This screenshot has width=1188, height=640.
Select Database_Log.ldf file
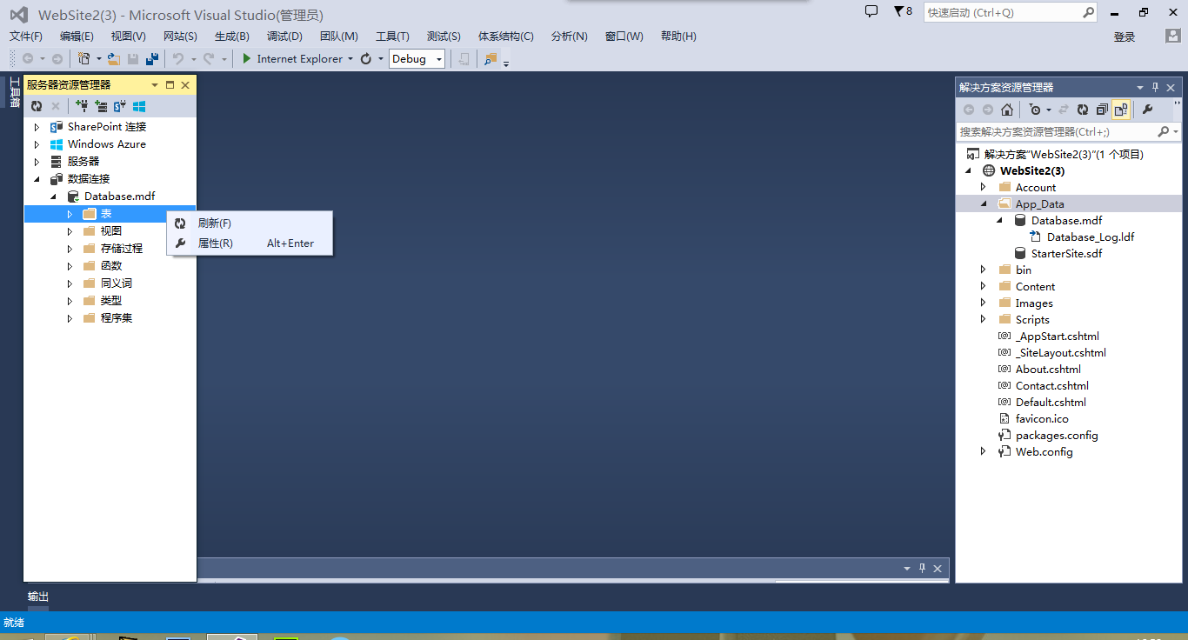point(1091,237)
